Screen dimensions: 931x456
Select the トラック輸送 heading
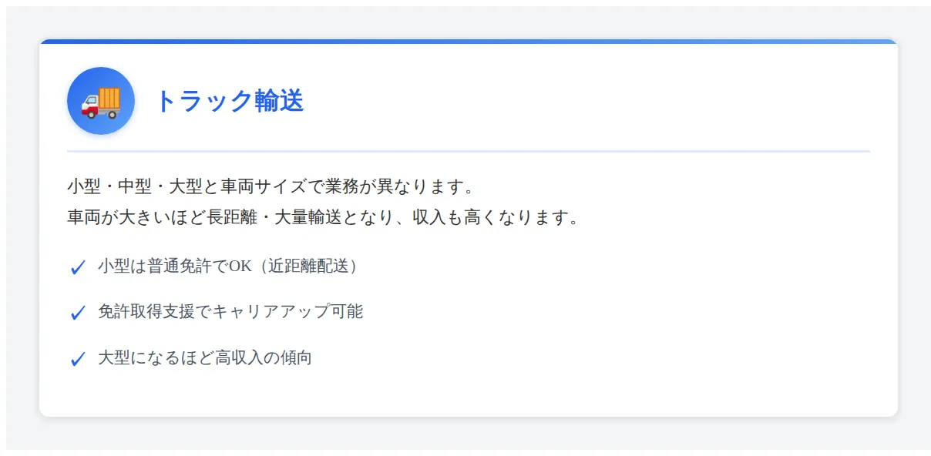pyautogui.click(x=230, y=101)
